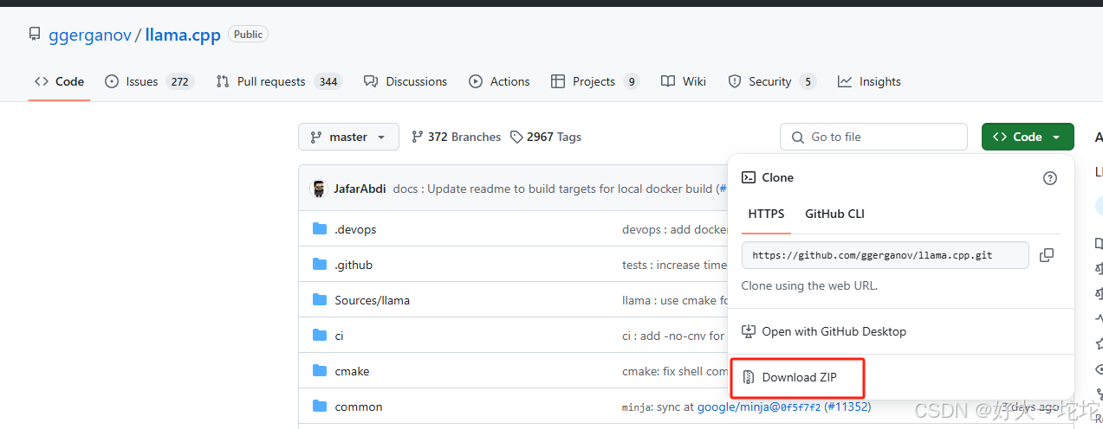Select the GitHub CLI clone tab
1103x429 pixels.
(x=834, y=214)
